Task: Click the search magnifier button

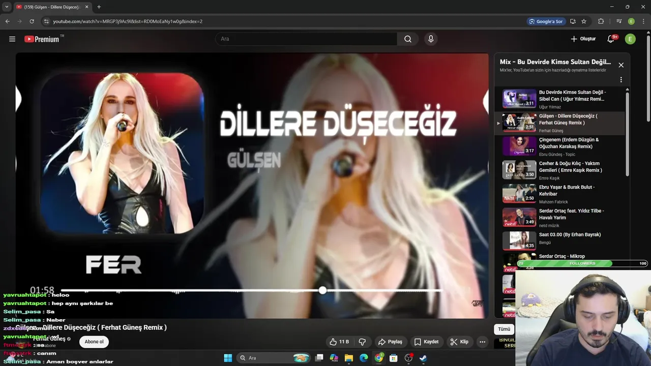Action: tap(408, 39)
